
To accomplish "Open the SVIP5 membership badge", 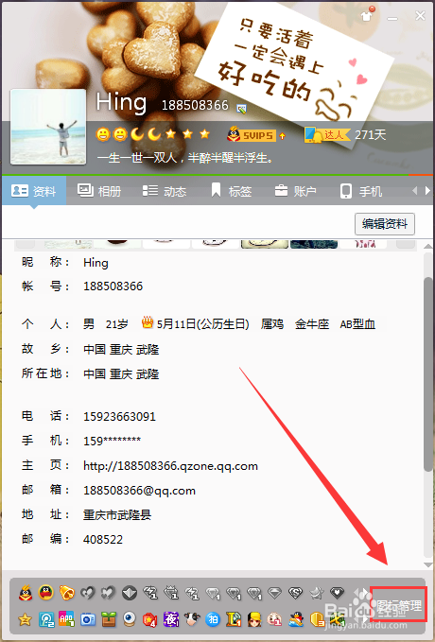I will [x=252, y=134].
